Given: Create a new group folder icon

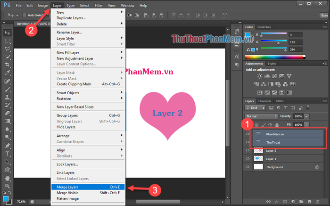Looking at the screenshot, I should tap(301, 202).
